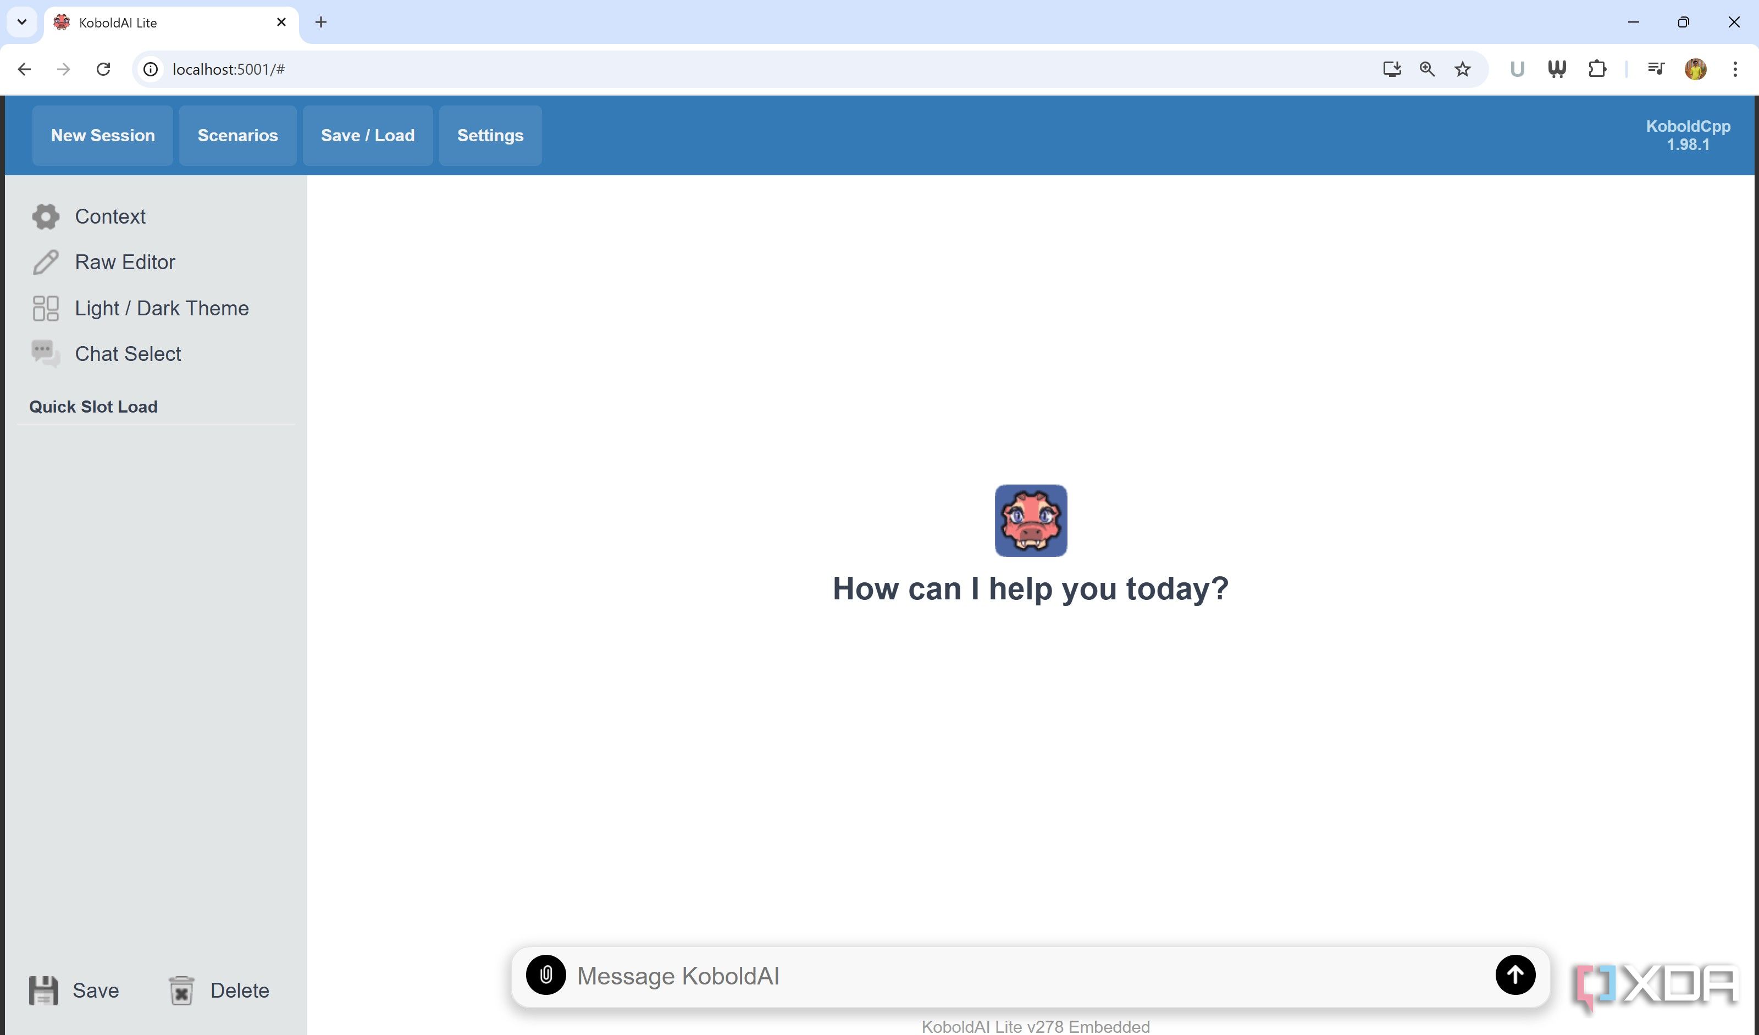
Task: Click the Quick Slot Load heading
Action: coord(93,407)
